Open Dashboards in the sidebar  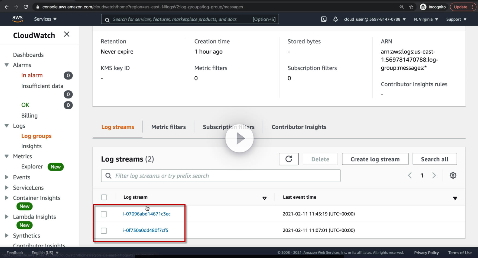click(x=28, y=55)
